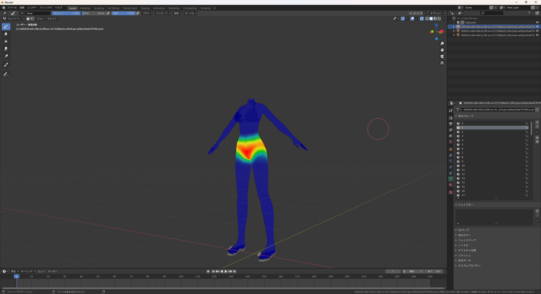Open the 減衰 falloff dropdown

(178, 13)
